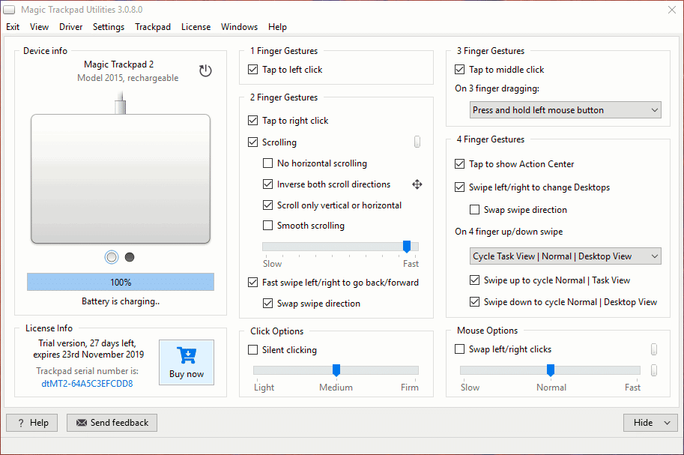Open the License menu

pyautogui.click(x=196, y=27)
